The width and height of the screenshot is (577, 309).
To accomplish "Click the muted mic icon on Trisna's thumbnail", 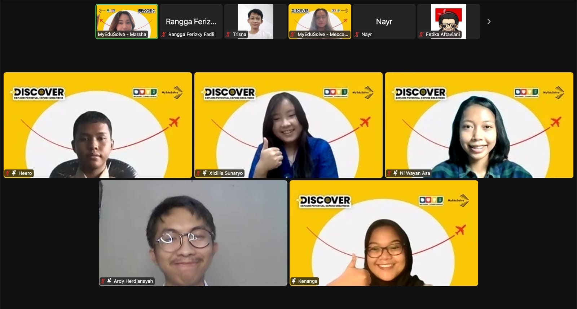I will click(x=228, y=35).
